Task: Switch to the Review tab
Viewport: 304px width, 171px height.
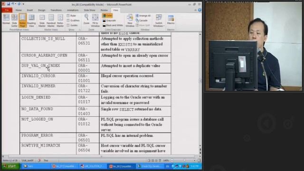Action: pos(104,10)
